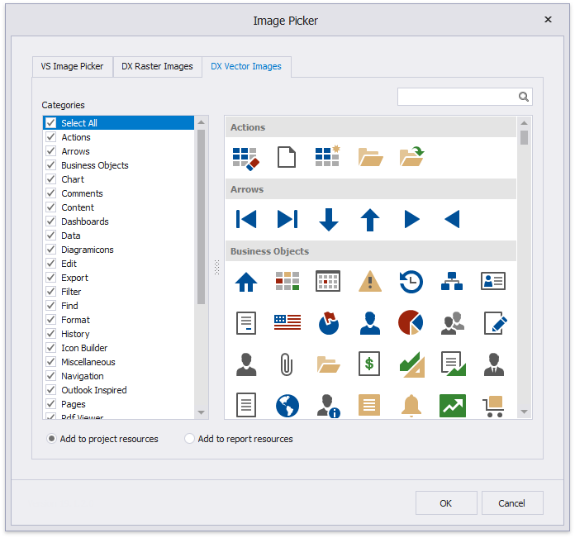This screenshot has width=575, height=538.
Task: Click the Diagramicons category label
Action: (88, 250)
